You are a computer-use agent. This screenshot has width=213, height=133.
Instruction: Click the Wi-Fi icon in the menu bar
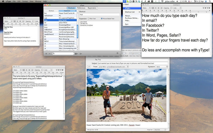tap(162, 1)
